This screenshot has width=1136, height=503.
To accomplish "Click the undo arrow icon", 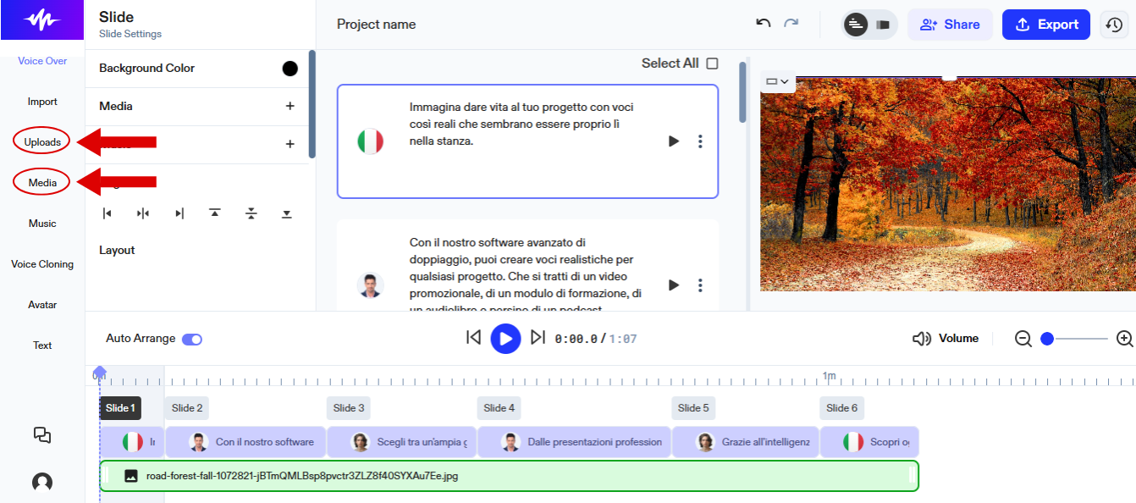I will click(x=763, y=24).
